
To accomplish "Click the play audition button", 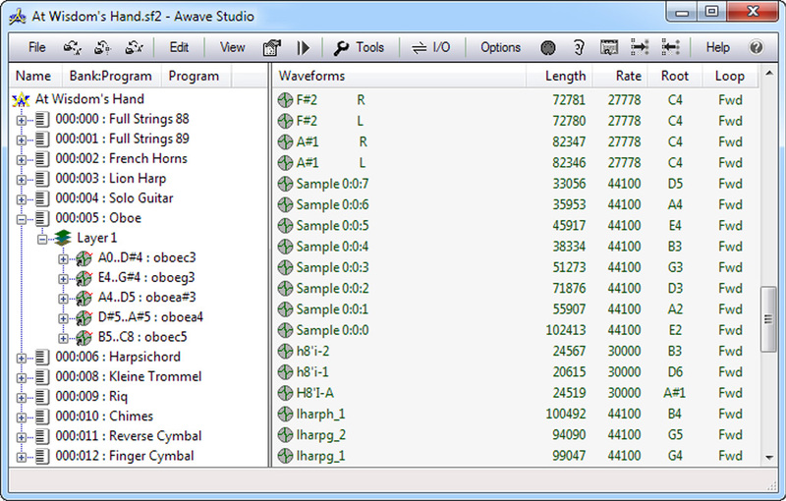I will (x=303, y=47).
